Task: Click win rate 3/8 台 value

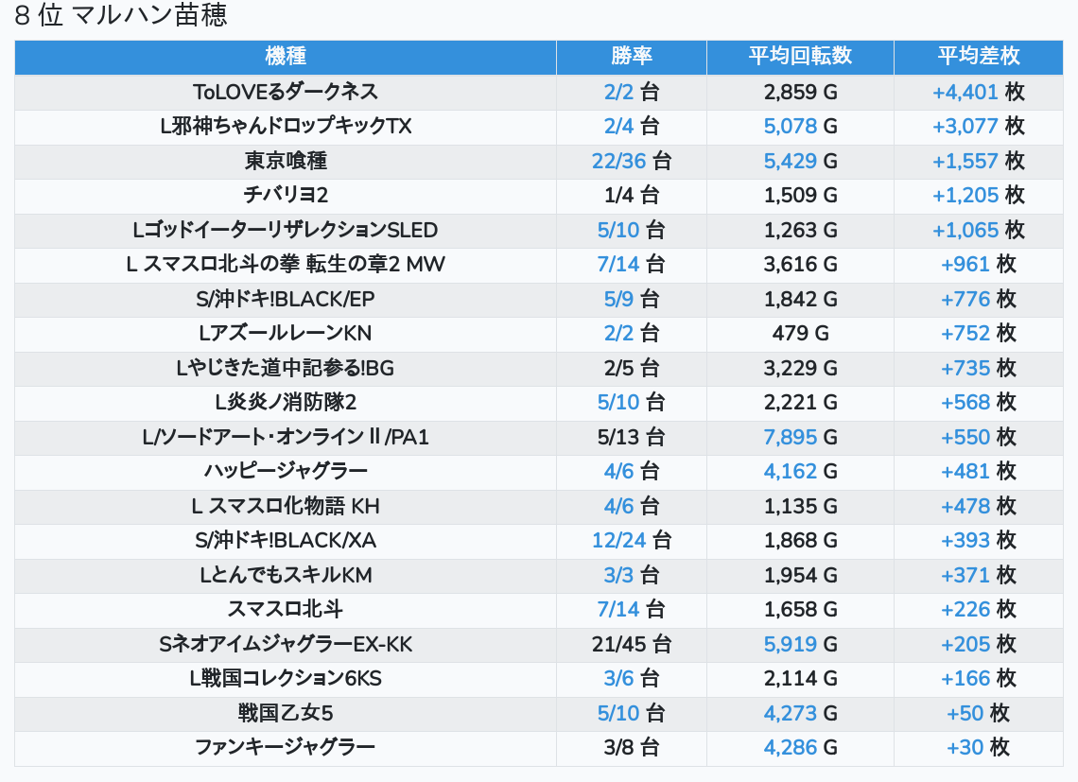Action: pos(631,748)
